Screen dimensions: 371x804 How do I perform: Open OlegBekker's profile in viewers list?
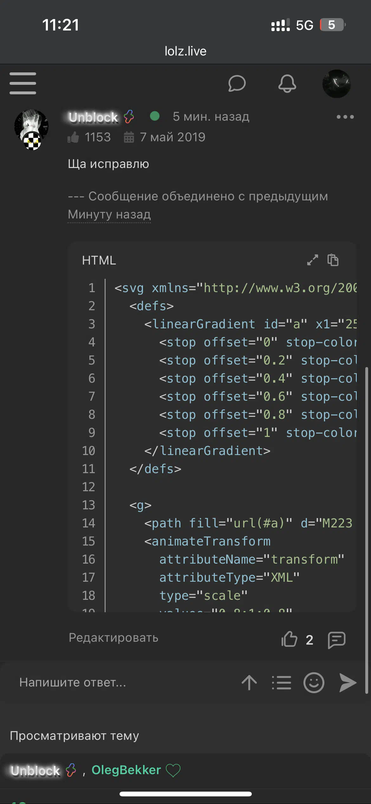coord(126,770)
